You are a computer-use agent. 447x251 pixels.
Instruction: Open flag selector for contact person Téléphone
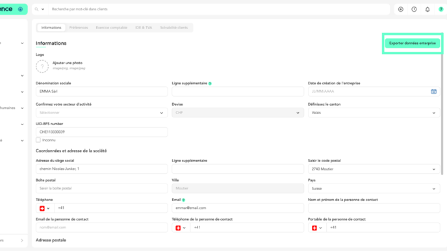(x=181, y=228)
